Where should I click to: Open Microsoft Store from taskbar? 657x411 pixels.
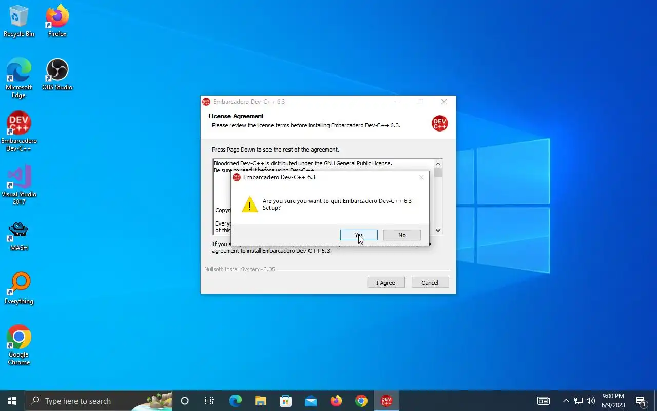[285, 401]
